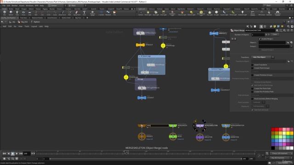
Task: Select the Grid shelf tool
Action: (x=29, y=13)
